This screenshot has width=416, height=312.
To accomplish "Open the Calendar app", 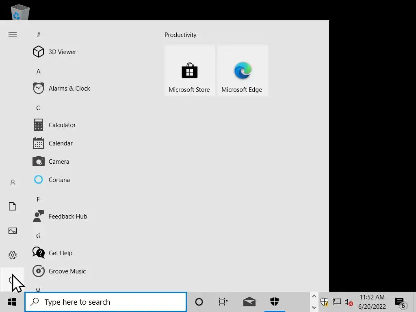I will [53, 143].
